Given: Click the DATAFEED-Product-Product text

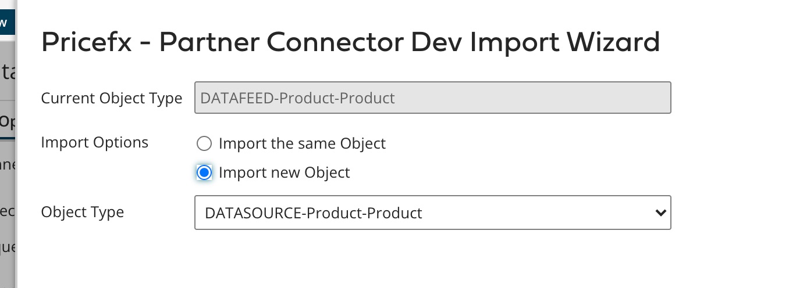Looking at the screenshot, I should click(297, 98).
